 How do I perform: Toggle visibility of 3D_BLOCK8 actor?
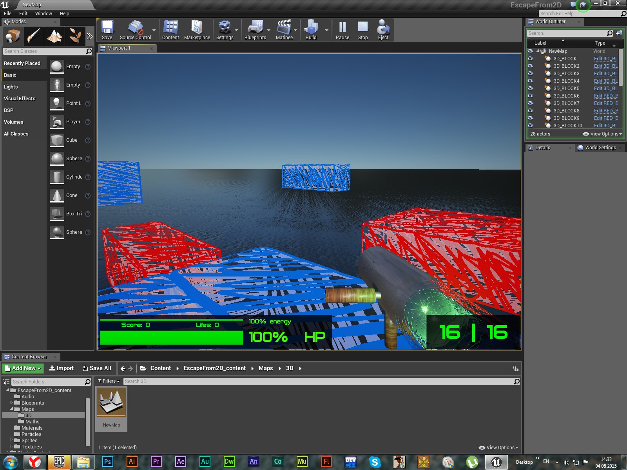530,110
